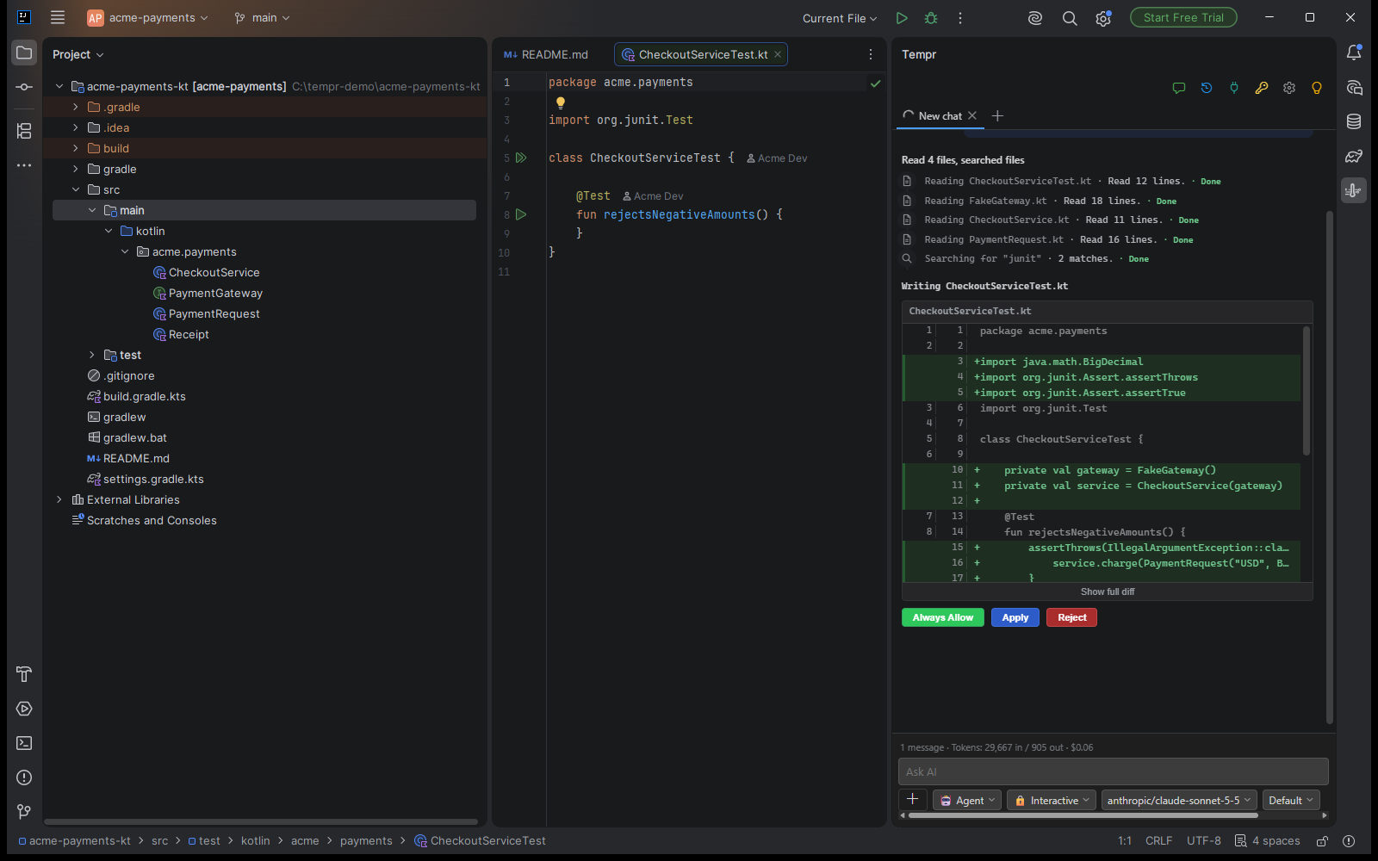Toggle read-only lock in status bar
The width and height of the screenshot is (1378, 861).
pos(1322,841)
